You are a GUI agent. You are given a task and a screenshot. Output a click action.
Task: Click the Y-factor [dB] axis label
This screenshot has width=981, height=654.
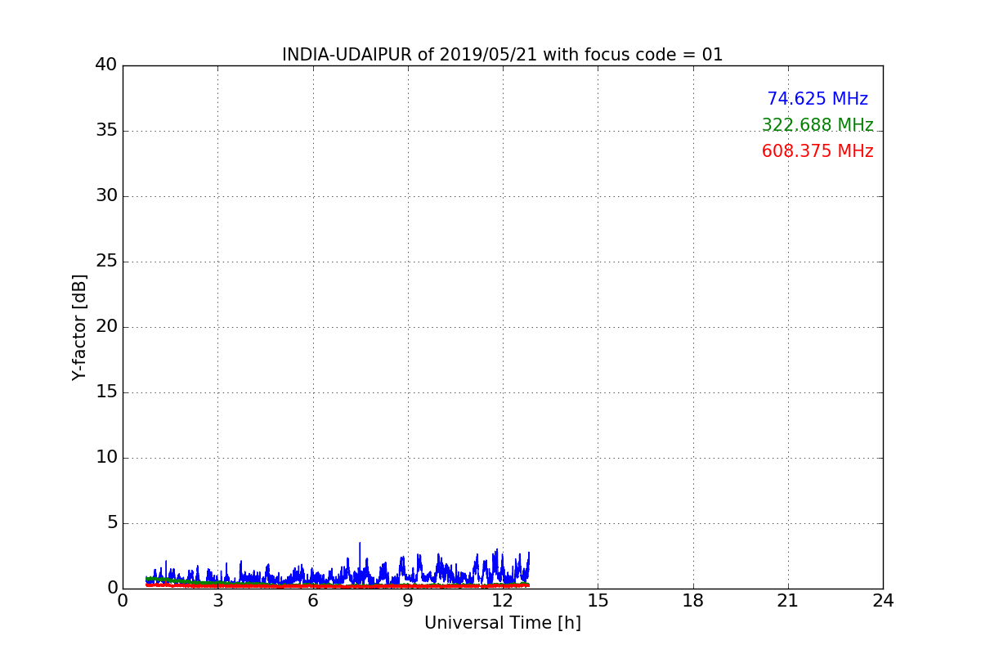click(79, 327)
